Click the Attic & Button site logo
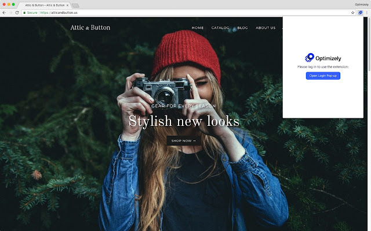 point(90,28)
